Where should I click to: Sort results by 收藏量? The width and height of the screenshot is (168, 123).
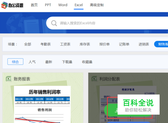point(87,62)
